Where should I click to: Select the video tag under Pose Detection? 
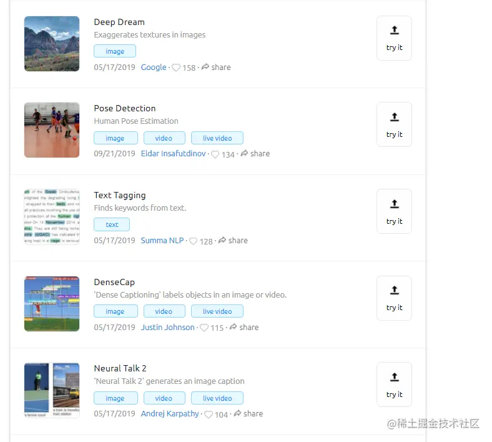point(164,138)
